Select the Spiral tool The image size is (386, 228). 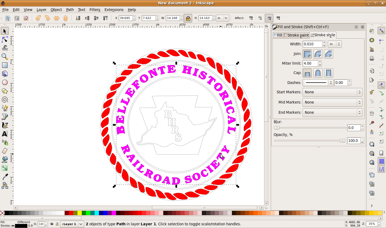(x=5, y=100)
